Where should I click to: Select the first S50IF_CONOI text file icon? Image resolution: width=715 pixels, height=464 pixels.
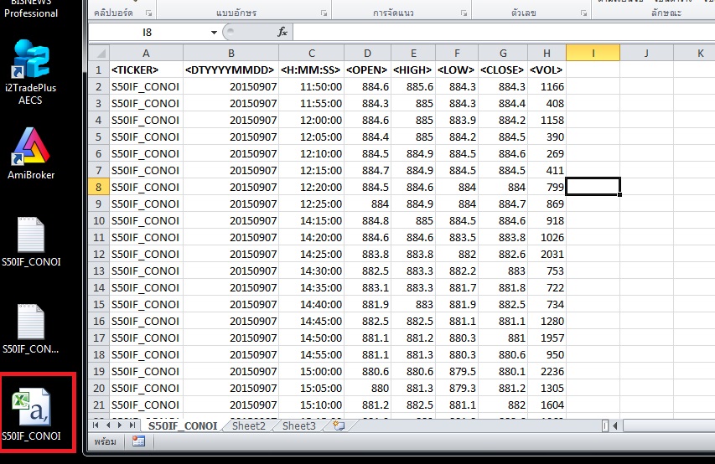31,241
